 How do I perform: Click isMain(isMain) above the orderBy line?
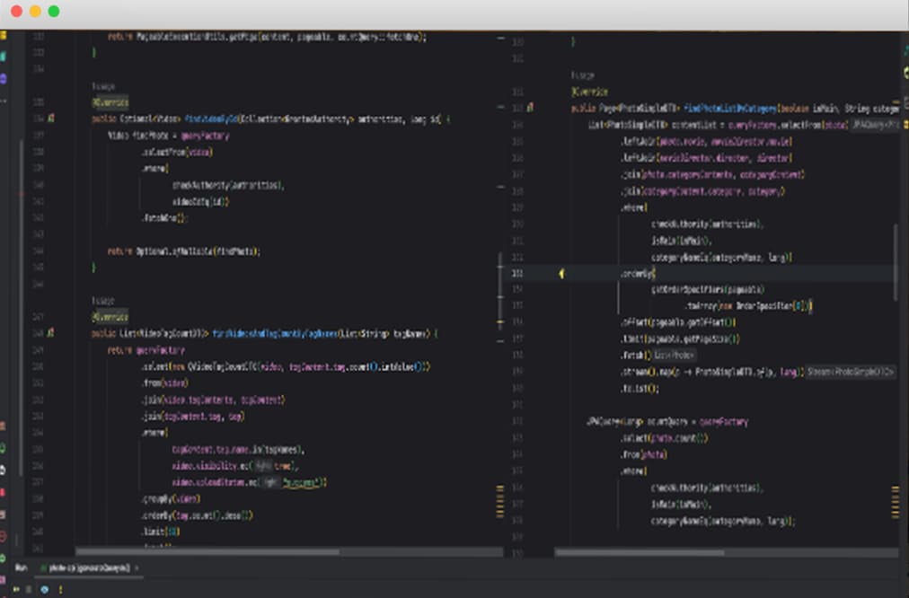[681, 241]
